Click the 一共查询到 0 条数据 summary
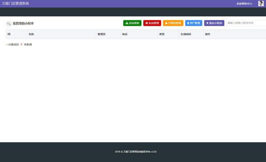 [19, 45]
